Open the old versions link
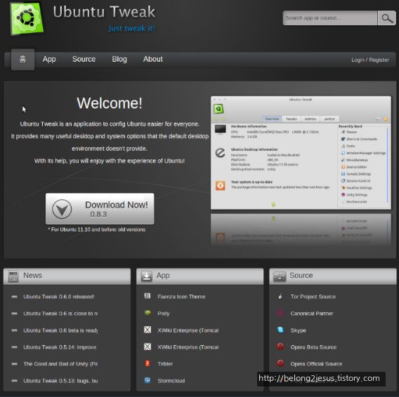Screen dimensions: 399x397 pos(132,229)
